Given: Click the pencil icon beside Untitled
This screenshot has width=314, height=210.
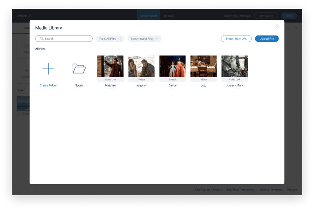Looking at the screenshot, I should 30,16.
